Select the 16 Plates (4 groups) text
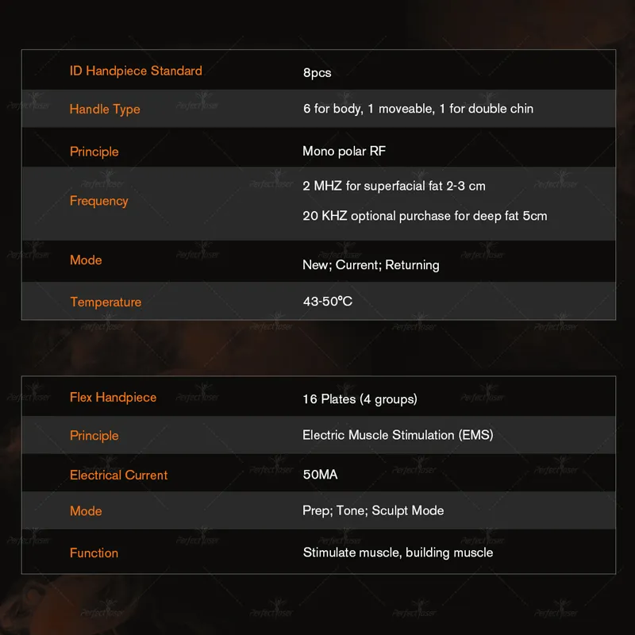Screen dimensions: 635x635 (360, 399)
